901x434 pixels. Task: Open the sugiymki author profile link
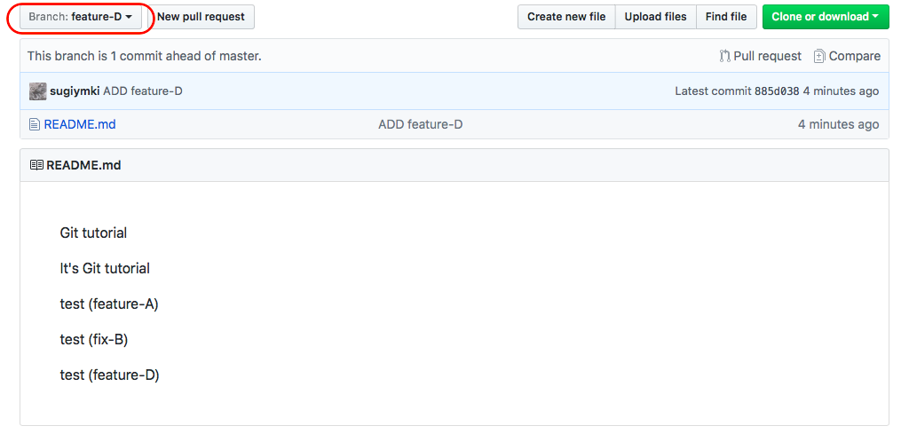[75, 91]
